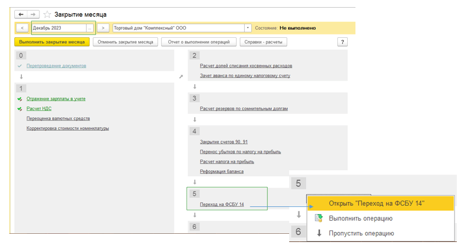Click Реформация баланса operation link
Image resolution: width=465 pixels, height=248 pixels.
point(222,171)
